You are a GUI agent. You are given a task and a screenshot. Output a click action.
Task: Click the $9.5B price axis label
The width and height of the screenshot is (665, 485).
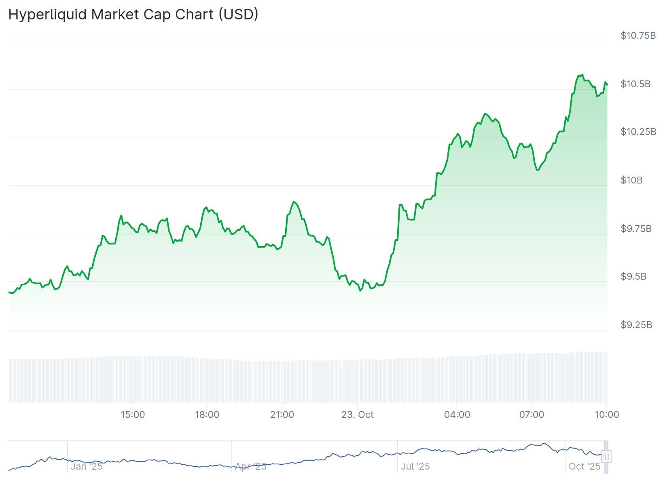(x=633, y=276)
